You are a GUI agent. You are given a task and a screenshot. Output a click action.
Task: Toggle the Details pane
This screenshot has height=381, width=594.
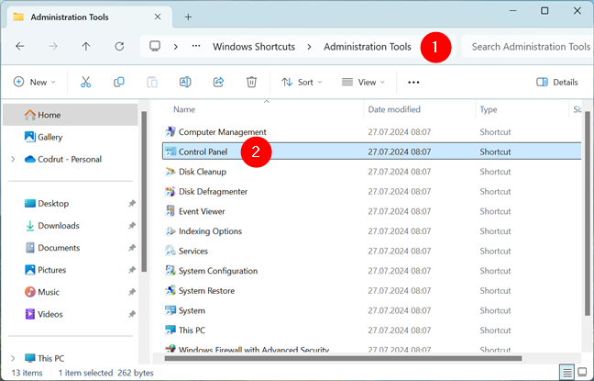pyautogui.click(x=557, y=82)
